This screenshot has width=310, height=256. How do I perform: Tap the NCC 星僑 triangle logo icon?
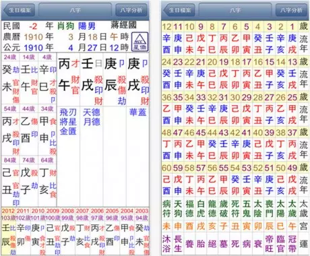139,42
